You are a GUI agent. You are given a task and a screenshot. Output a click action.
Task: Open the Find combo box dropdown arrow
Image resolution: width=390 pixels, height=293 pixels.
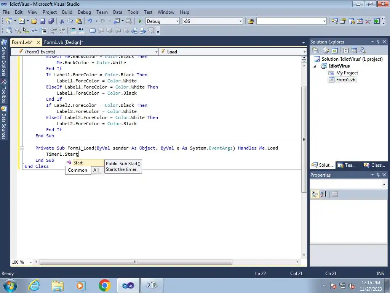tap(324, 21)
